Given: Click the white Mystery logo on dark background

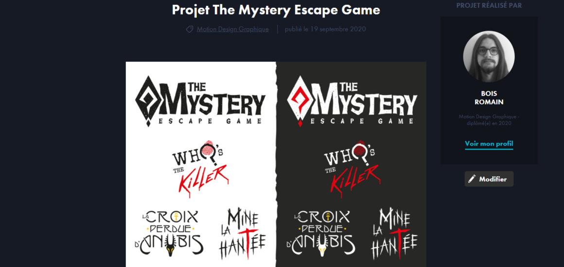Looking at the screenshot, I should tap(352, 101).
